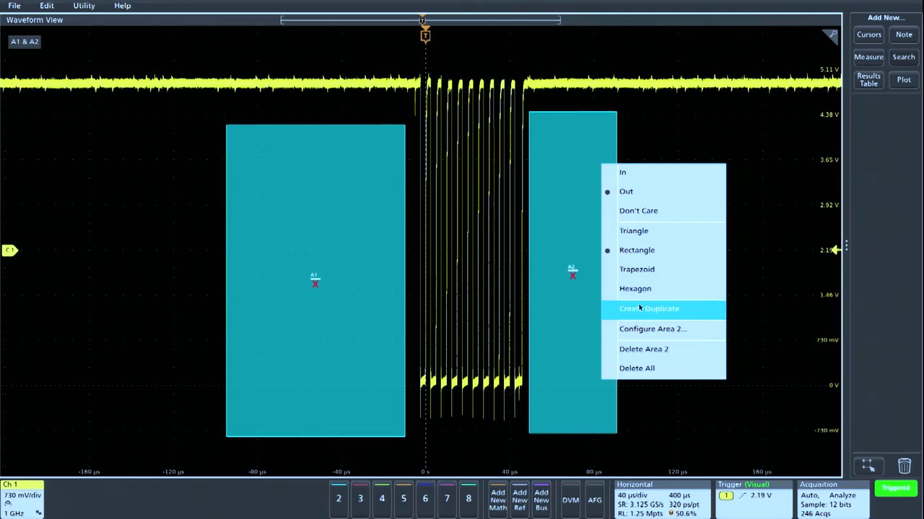Set area shape to Rectangle
This screenshot has width=924, height=519.
point(663,250)
